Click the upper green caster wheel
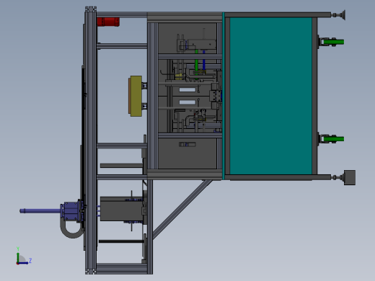375x281 pixels. pos(334,42)
